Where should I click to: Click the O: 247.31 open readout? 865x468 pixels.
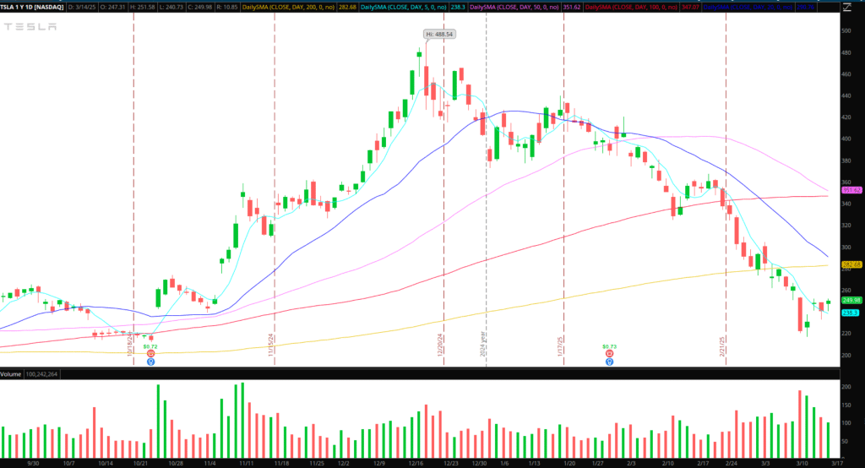pos(113,7)
